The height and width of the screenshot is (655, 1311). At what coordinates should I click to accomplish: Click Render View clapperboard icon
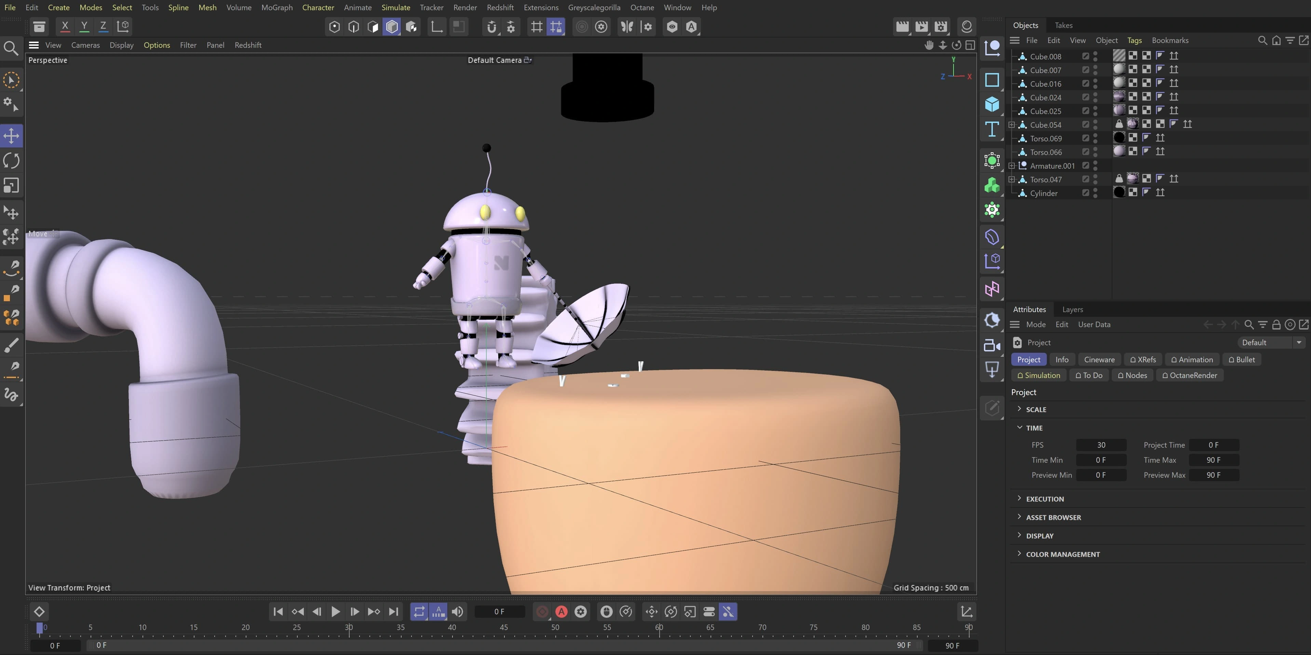coord(902,27)
